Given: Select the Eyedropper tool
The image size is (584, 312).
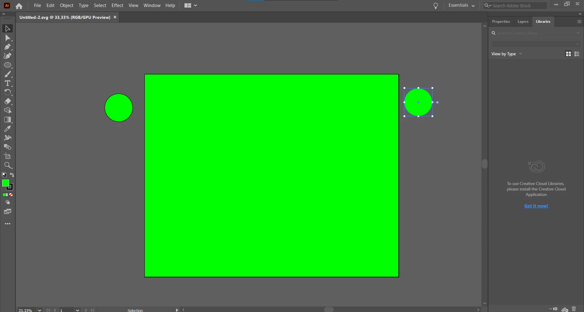Looking at the screenshot, I should pos(8,129).
